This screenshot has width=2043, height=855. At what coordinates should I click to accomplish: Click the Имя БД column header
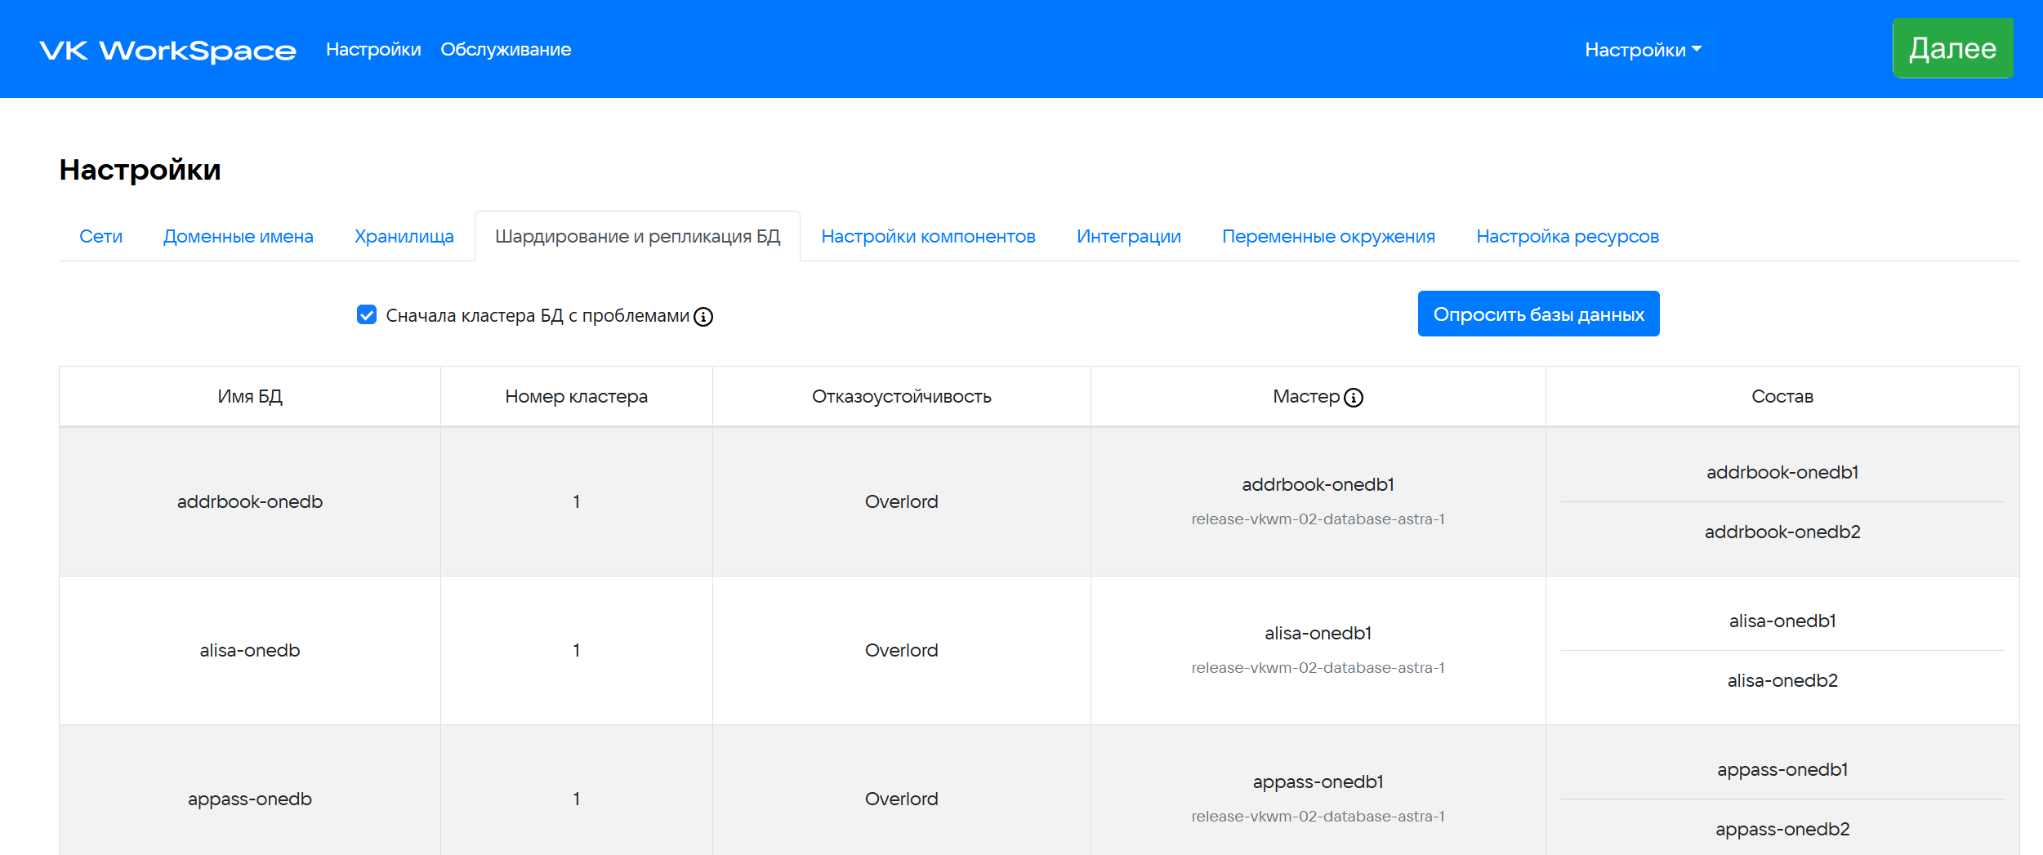(x=250, y=397)
